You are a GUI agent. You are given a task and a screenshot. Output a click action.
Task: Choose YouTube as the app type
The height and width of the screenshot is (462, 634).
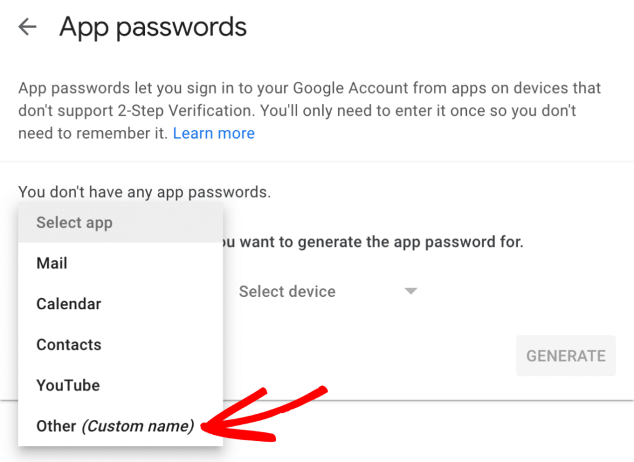pos(68,385)
